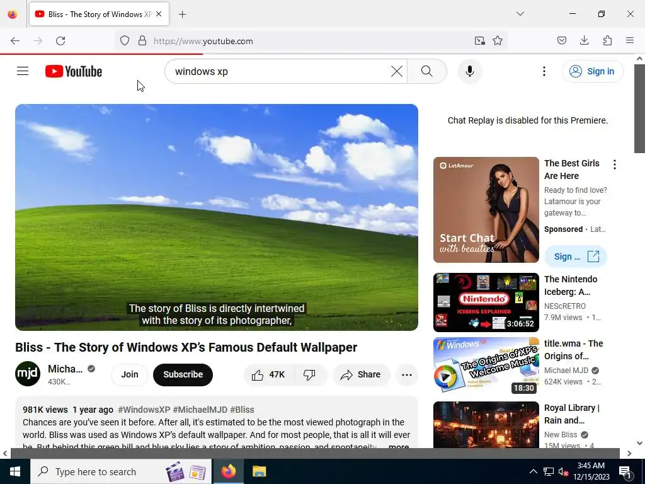Open the #MichaelMJD hashtag link
This screenshot has width=645, height=484.
pyautogui.click(x=200, y=410)
